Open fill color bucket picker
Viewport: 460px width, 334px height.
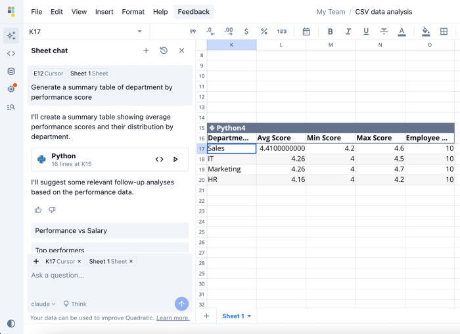pyautogui.click(x=426, y=31)
